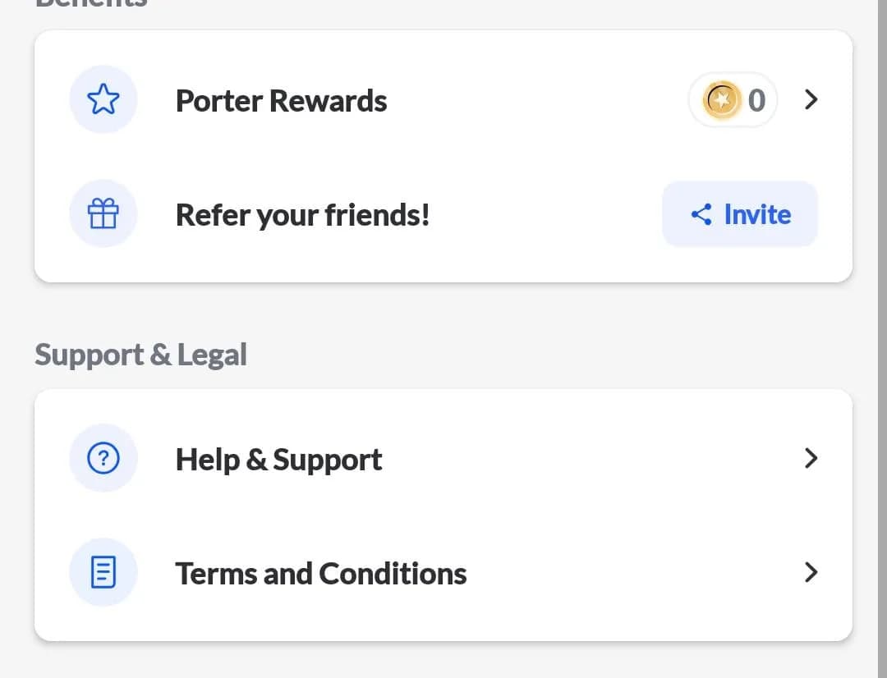The height and width of the screenshot is (678, 887).
Task: Click the gold reward coin icon
Action: tap(722, 101)
